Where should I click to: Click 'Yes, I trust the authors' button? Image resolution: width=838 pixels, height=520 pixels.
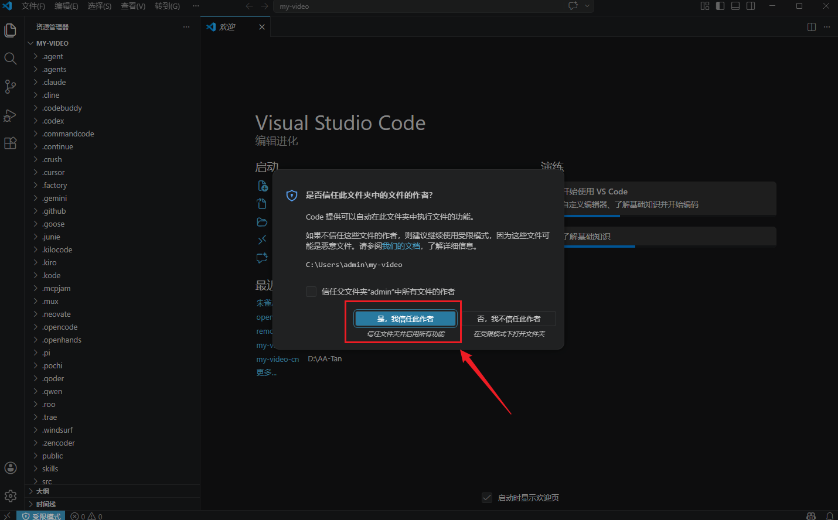[405, 319]
